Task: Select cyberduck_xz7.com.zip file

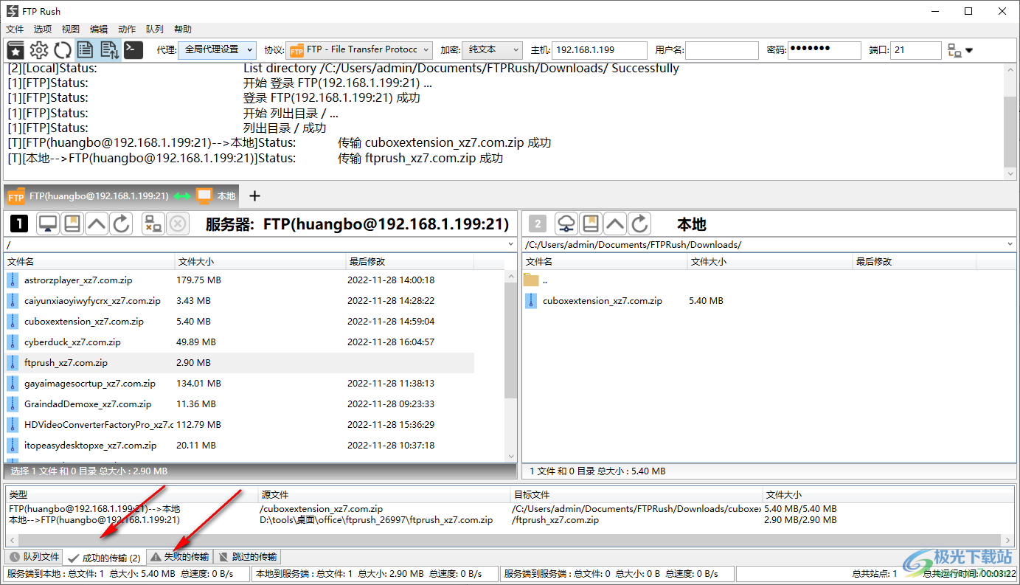Action: point(240,342)
